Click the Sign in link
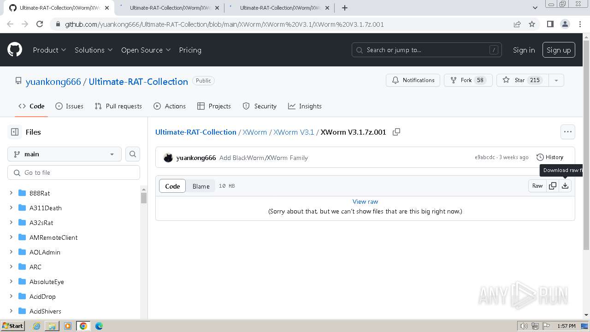This screenshot has width=590, height=332. point(524,50)
